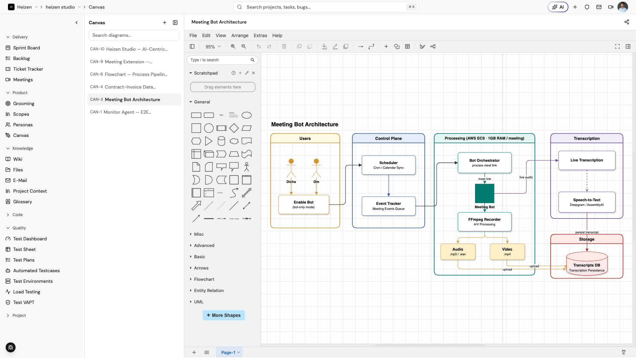Click the zoom out magnifier icon
This screenshot has height=358, width=636.
pos(244,47)
